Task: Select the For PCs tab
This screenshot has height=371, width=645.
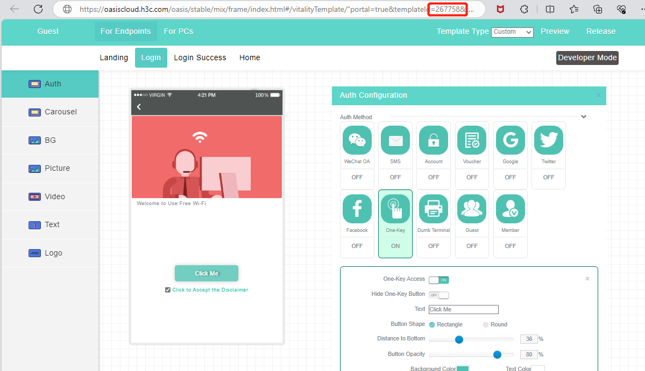Action: (179, 31)
